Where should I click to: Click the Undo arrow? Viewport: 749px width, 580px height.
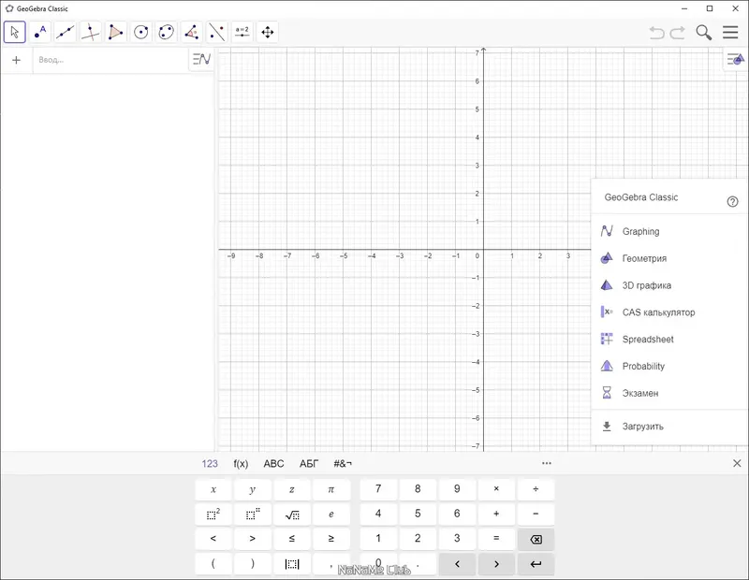[x=657, y=33]
